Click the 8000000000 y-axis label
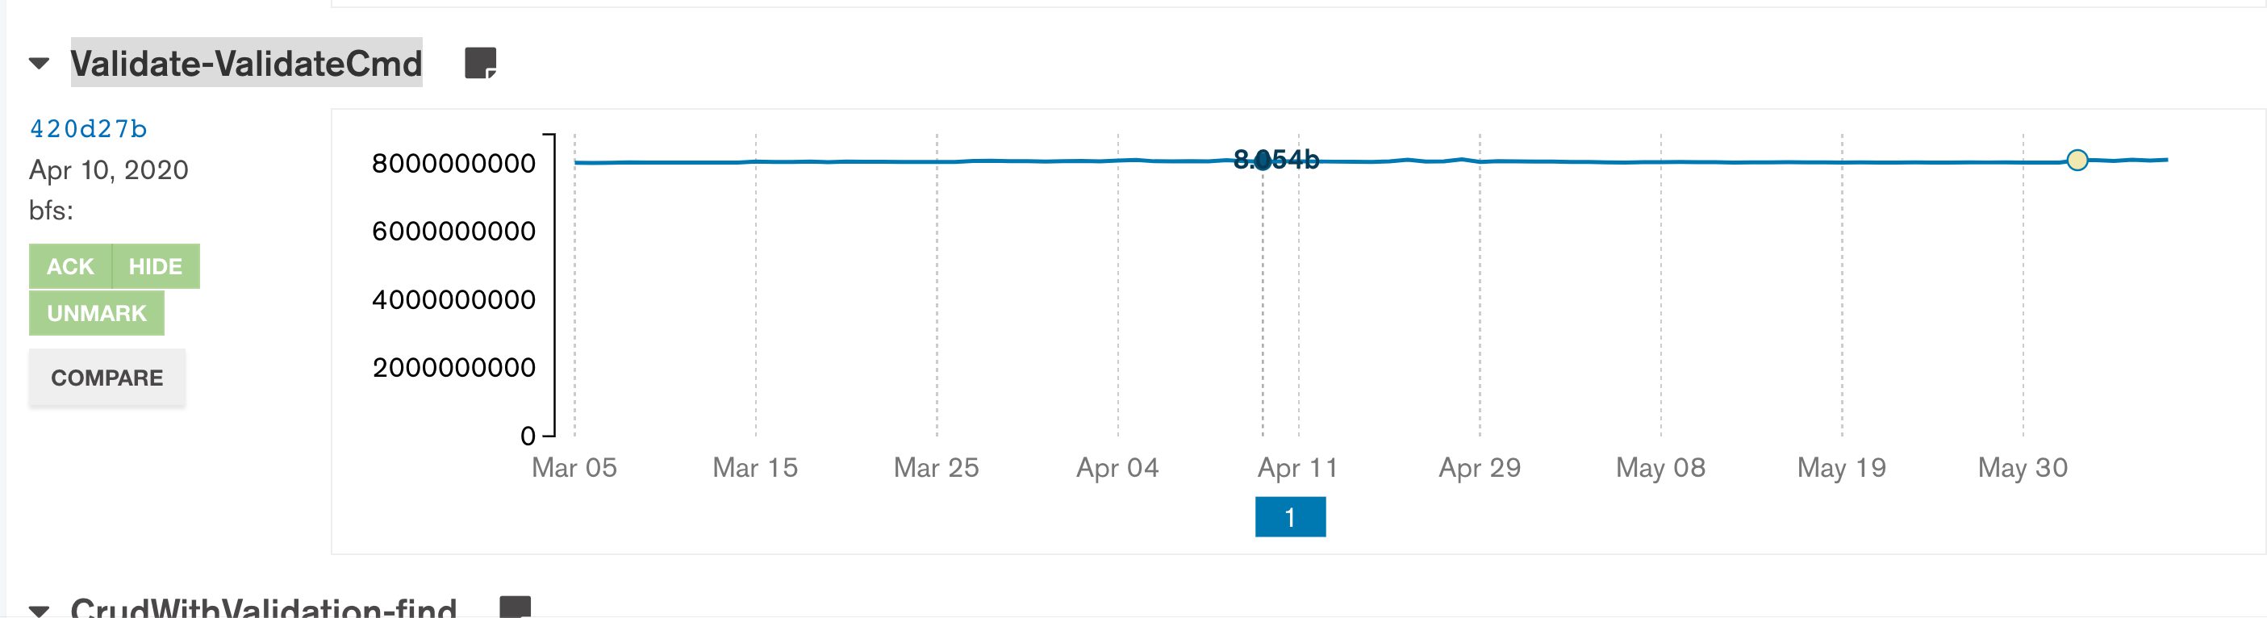This screenshot has height=618, width=2267. pos(453,164)
